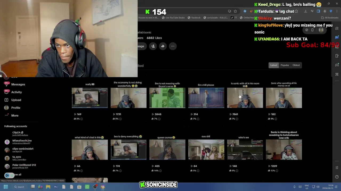The height and width of the screenshot is (191, 341).
Task: Open 'Sonic is thinking about sneaking' video
Action: [284, 150]
